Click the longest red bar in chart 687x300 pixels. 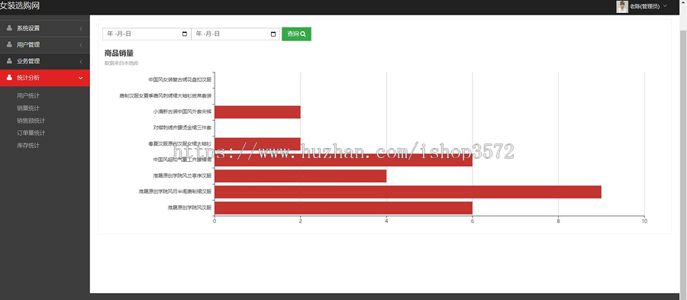(408, 192)
